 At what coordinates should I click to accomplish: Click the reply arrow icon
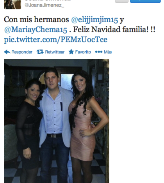pos(7,52)
